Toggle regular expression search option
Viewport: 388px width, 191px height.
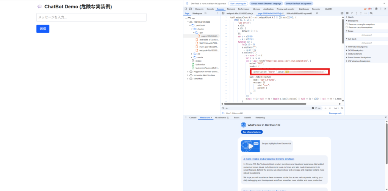click(316, 108)
